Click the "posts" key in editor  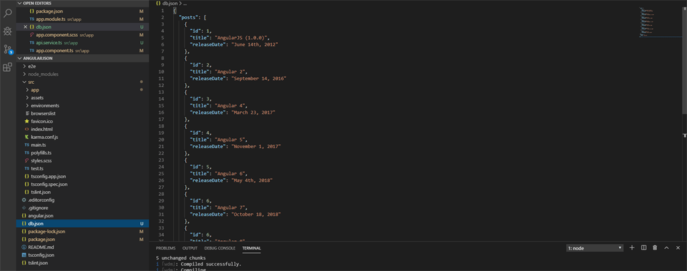tap(189, 17)
